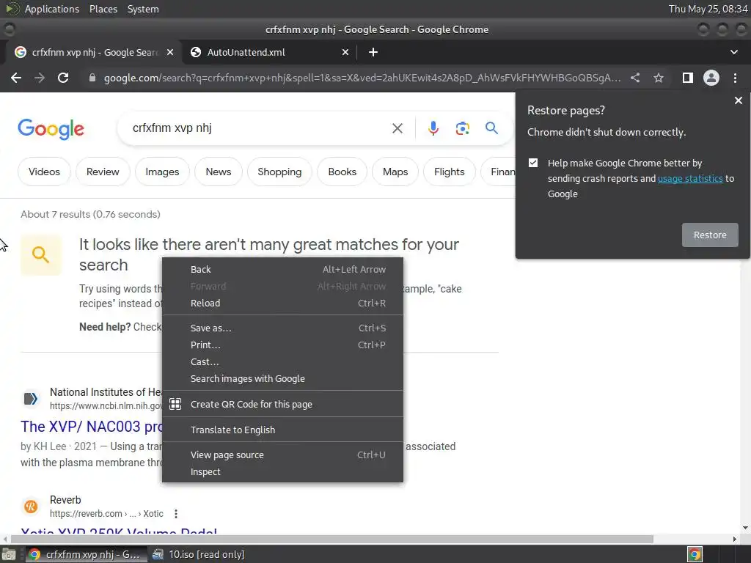Select Cast… in context menu

point(282,362)
